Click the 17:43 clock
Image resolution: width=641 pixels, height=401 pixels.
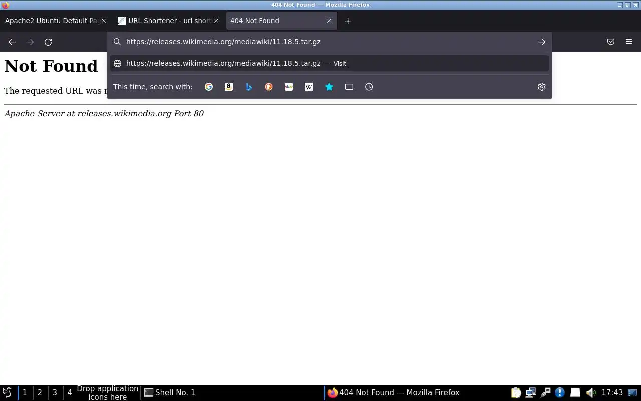click(612, 393)
